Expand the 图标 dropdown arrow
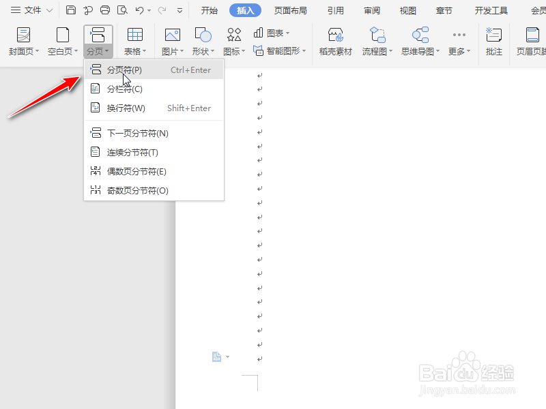The image size is (546, 409). coord(244,51)
